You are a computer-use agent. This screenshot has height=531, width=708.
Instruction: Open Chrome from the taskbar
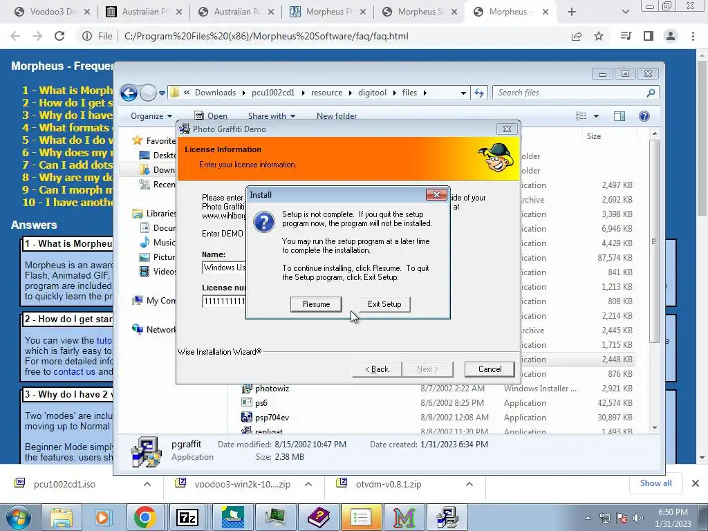(x=145, y=517)
